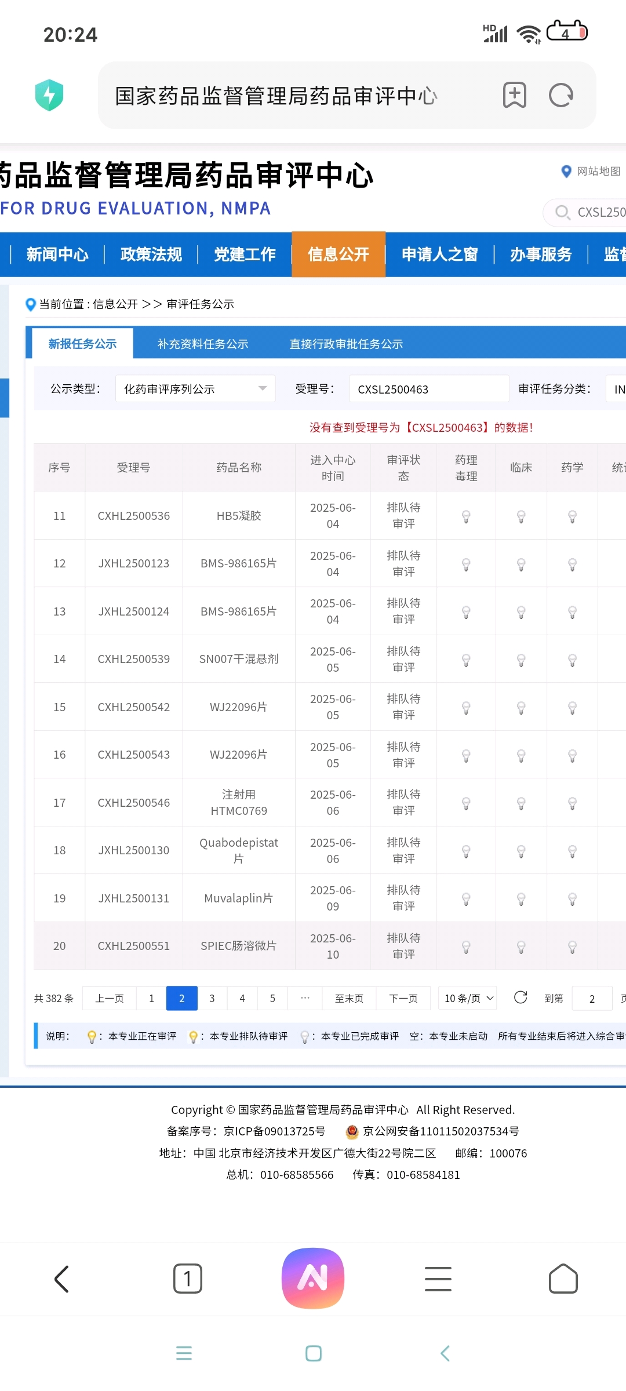Expand 公示类型 dropdown 化药审评序列公示

point(195,389)
